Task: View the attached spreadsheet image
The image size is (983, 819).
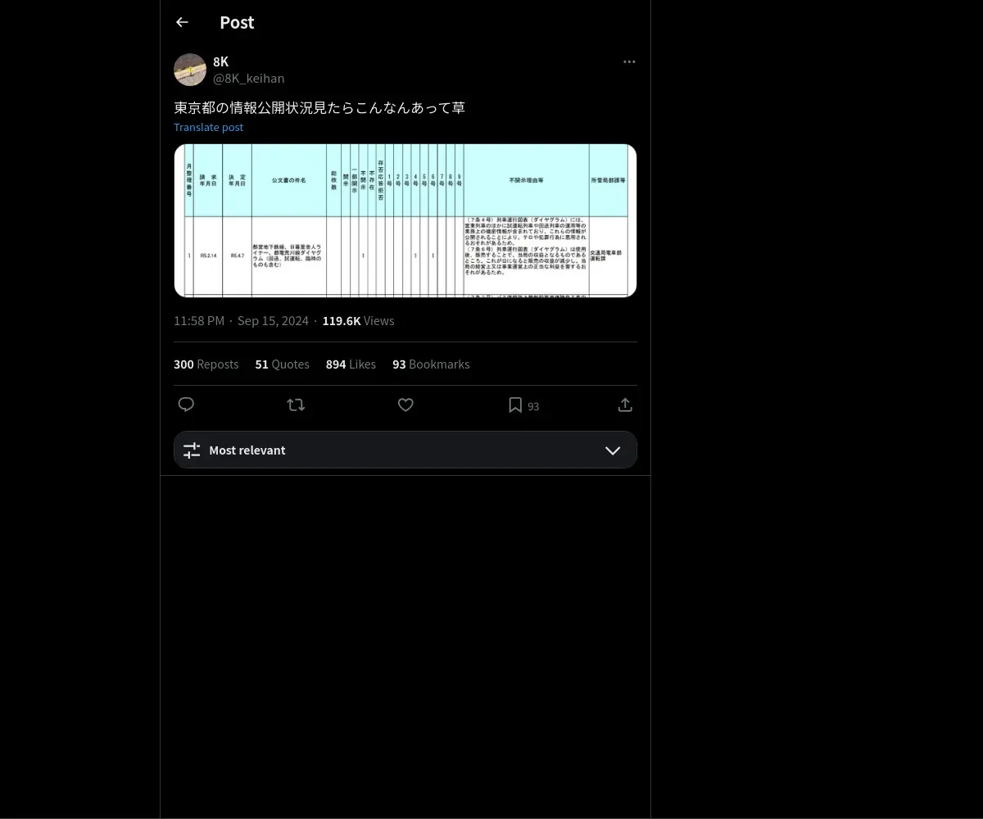Action: [x=405, y=220]
